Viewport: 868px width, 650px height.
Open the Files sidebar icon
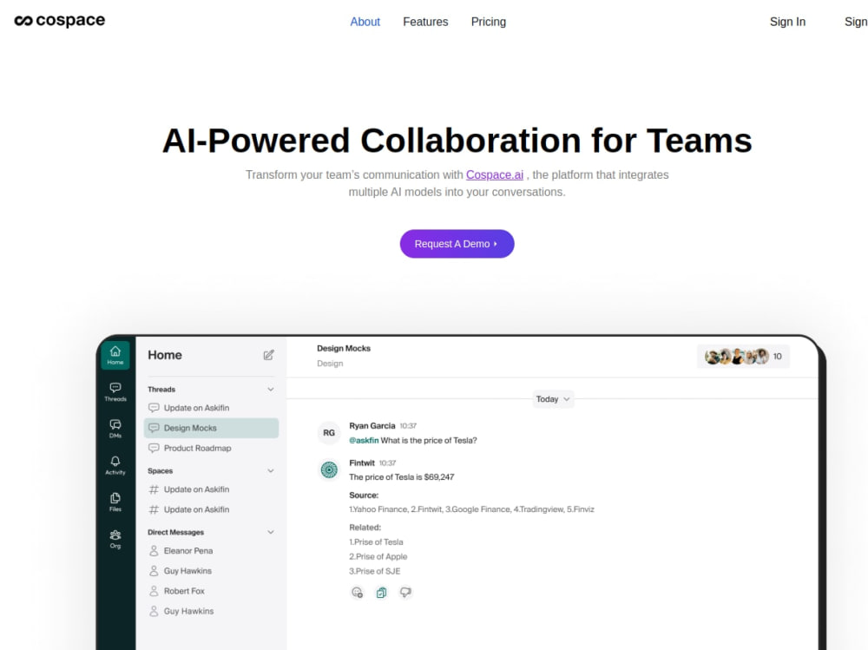pos(115,502)
